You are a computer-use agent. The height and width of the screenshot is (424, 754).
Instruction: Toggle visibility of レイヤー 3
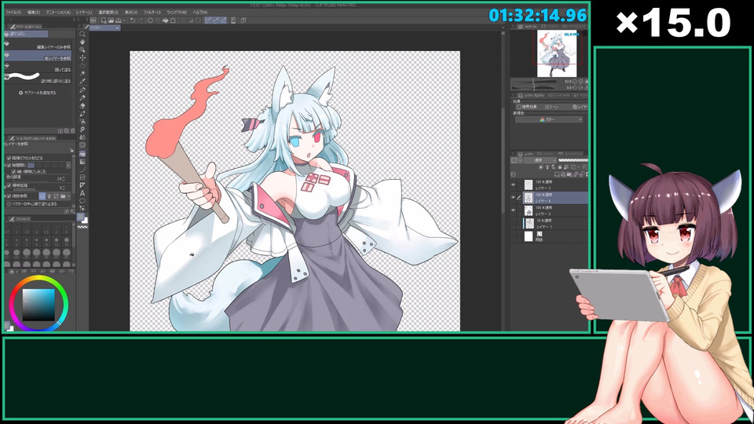point(513,210)
